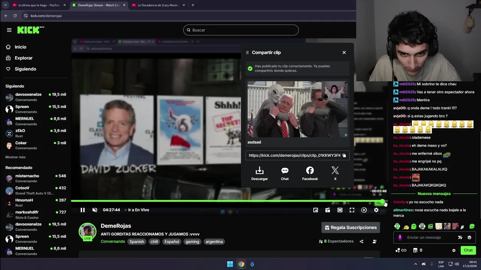The height and width of the screenshot is (270, 481).
Task: Close the Compartir clip dialog
Action: [344, 52]
